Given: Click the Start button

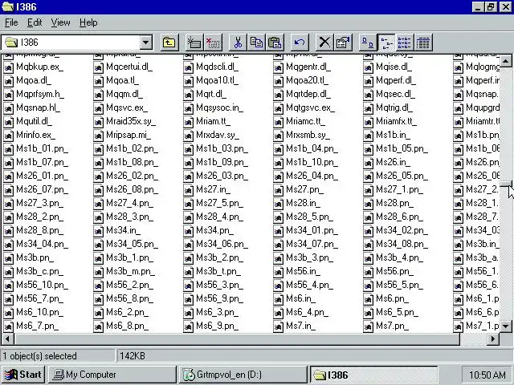Looking at the screenshot, I should point(23,375).
